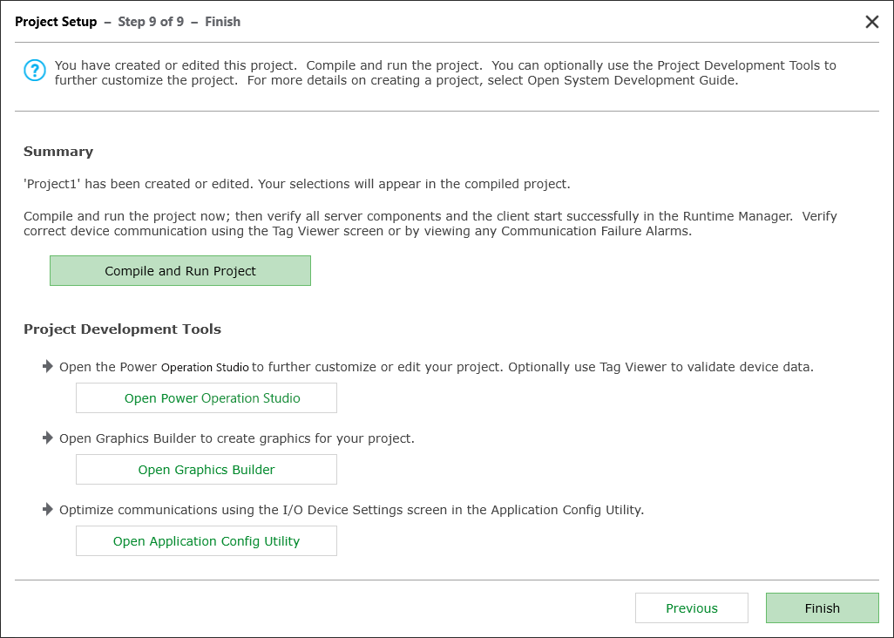Click the 'Project1' has been created message

pos(296,184)
